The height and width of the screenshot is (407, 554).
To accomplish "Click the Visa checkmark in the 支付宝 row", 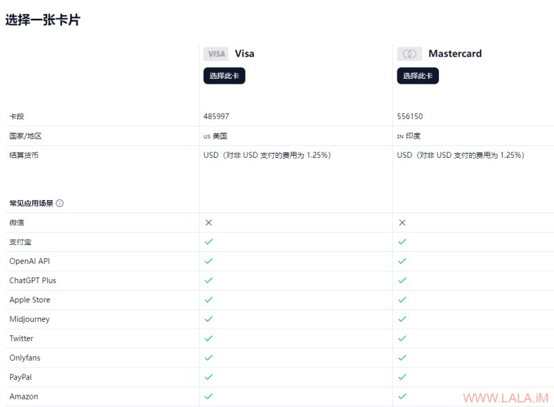I will tap(209, 242).
